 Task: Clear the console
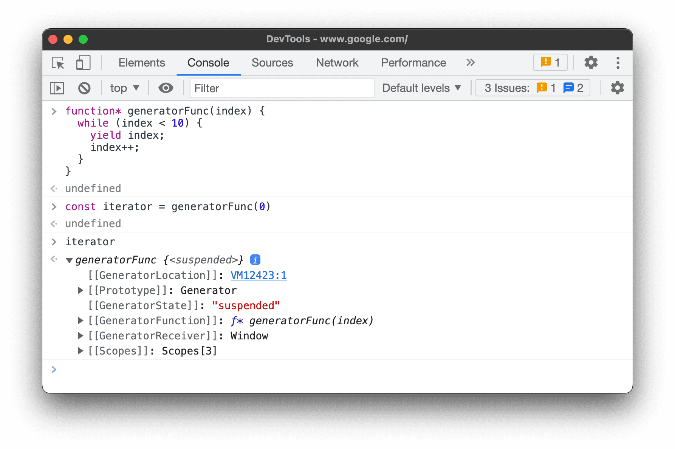(84, 88)
